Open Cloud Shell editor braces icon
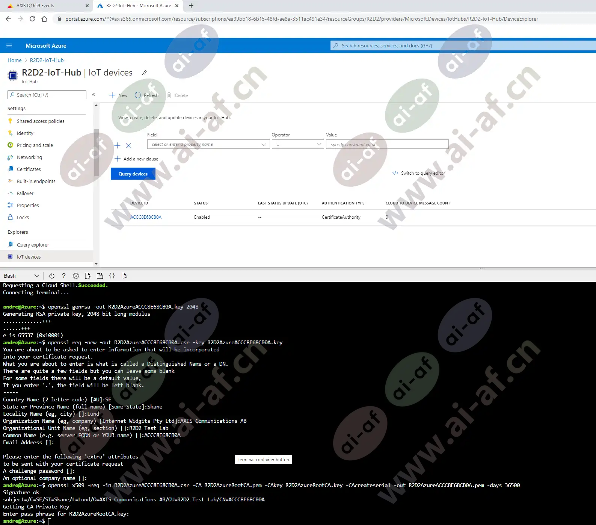This screenshot has width=596, height=525. pyautogui.click(x=112, y=276)
